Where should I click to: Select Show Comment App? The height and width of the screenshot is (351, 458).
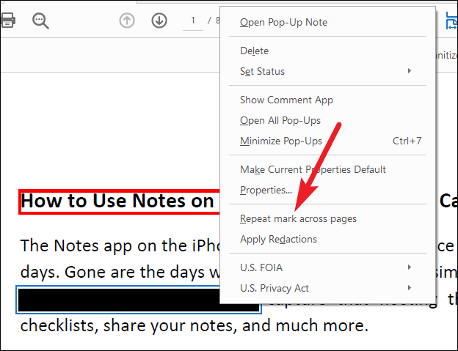tap(328, 100)
